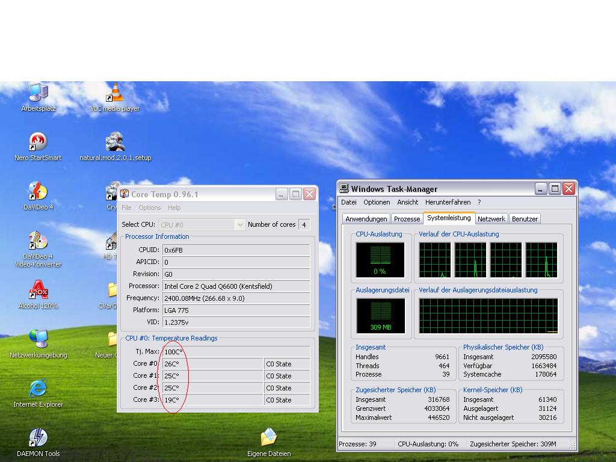Switch to the Anwendungen tab
This screenshot has width=616, height=462.
pyautogui.click(x=366, y=219)
